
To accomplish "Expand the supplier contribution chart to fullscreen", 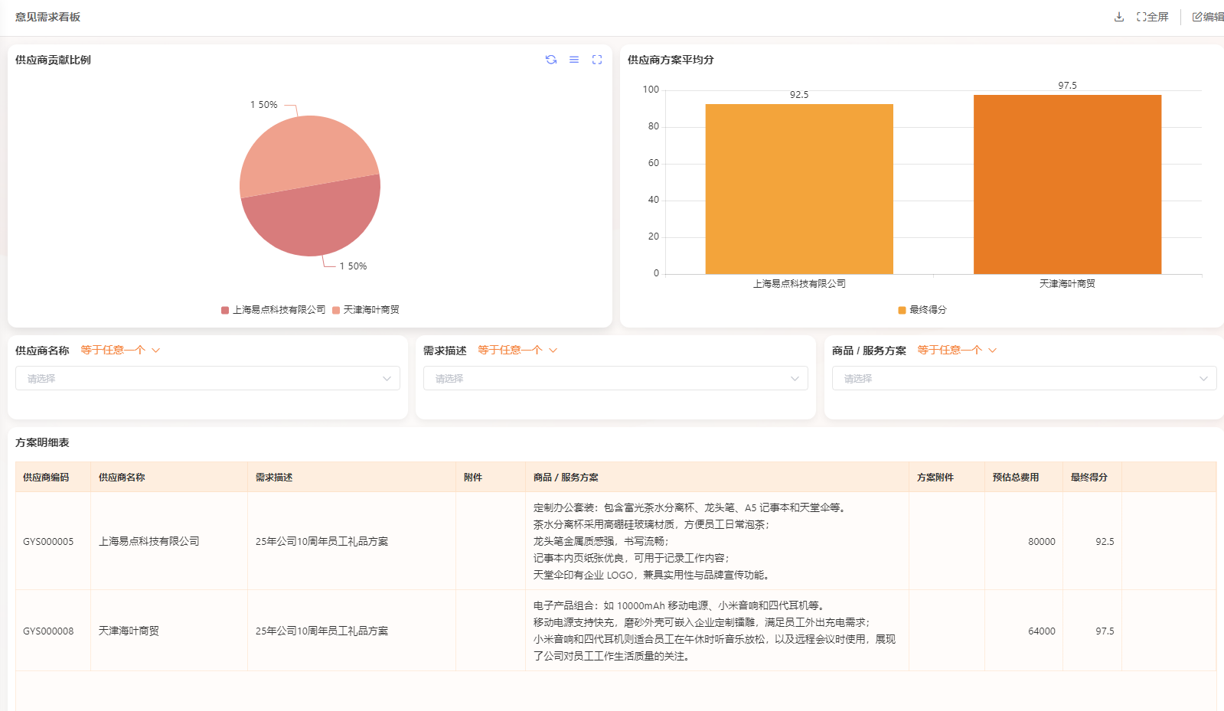I will coord(597,60).
